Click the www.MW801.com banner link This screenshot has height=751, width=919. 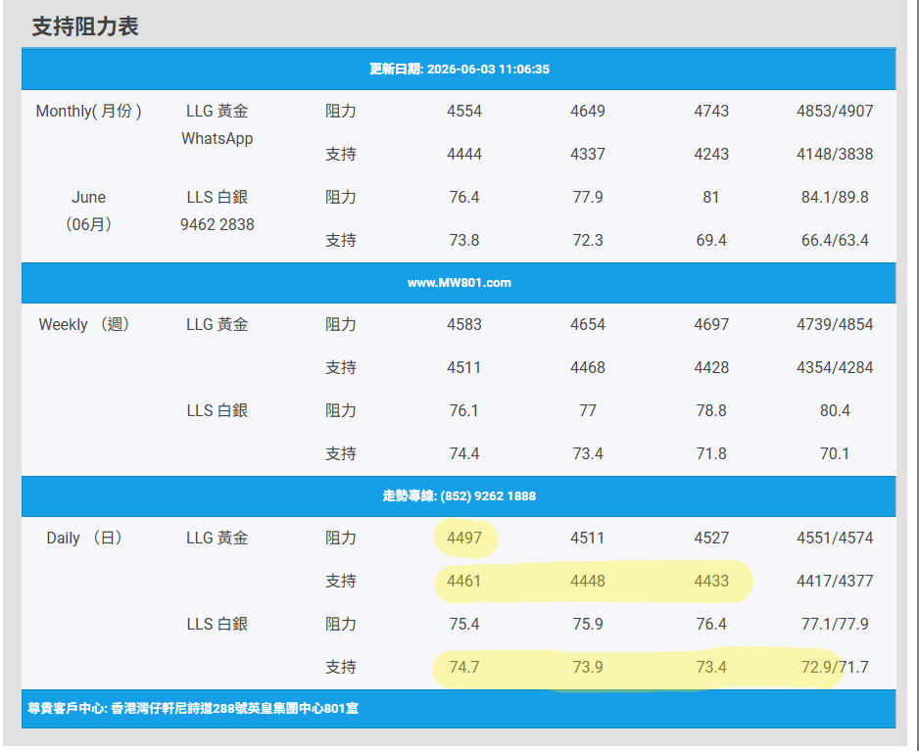459,283
